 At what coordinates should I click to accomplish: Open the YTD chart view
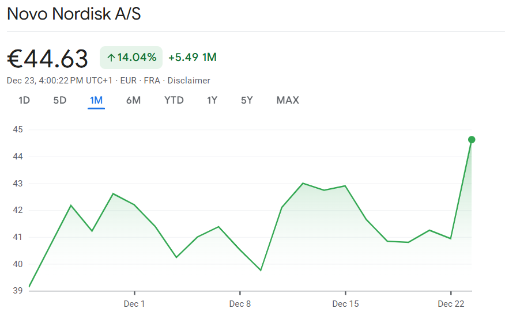pyautogui.click(x=174, y=100)
